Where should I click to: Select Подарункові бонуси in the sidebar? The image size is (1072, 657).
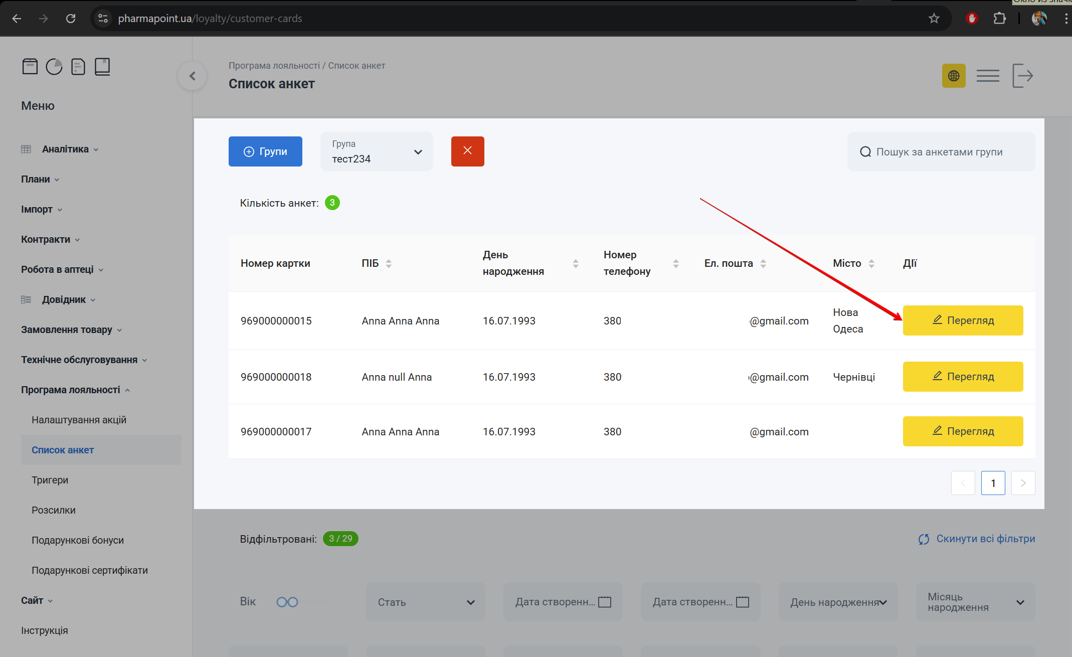click(78, 540)
